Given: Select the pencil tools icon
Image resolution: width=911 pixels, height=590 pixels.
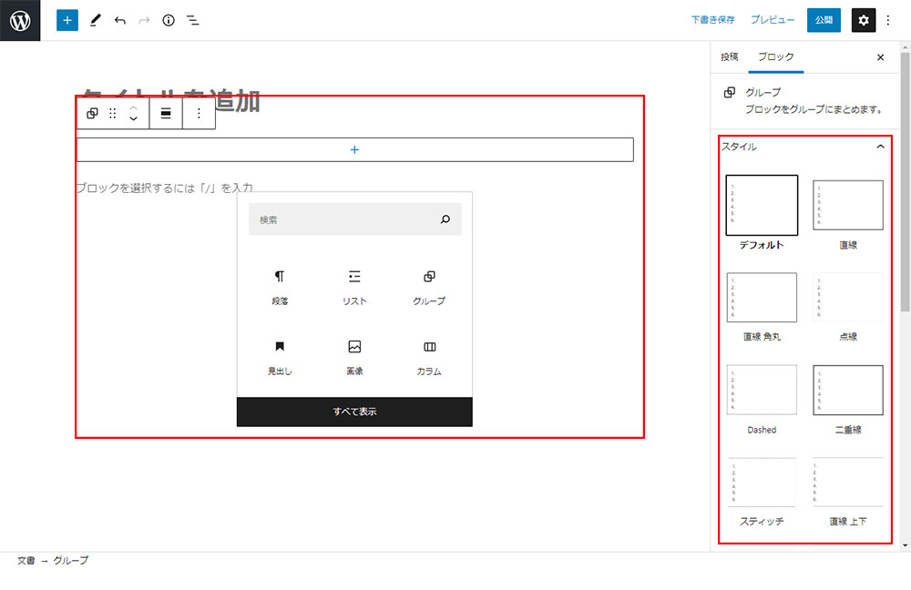Looking at the screenshot, I should click(x=96, y=20).
